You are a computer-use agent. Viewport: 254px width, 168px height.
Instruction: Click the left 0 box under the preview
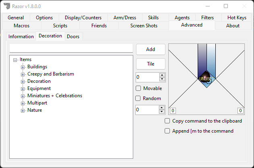coord(173,111)
